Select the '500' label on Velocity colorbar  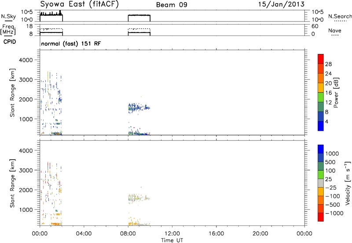(x=330, y=162)
